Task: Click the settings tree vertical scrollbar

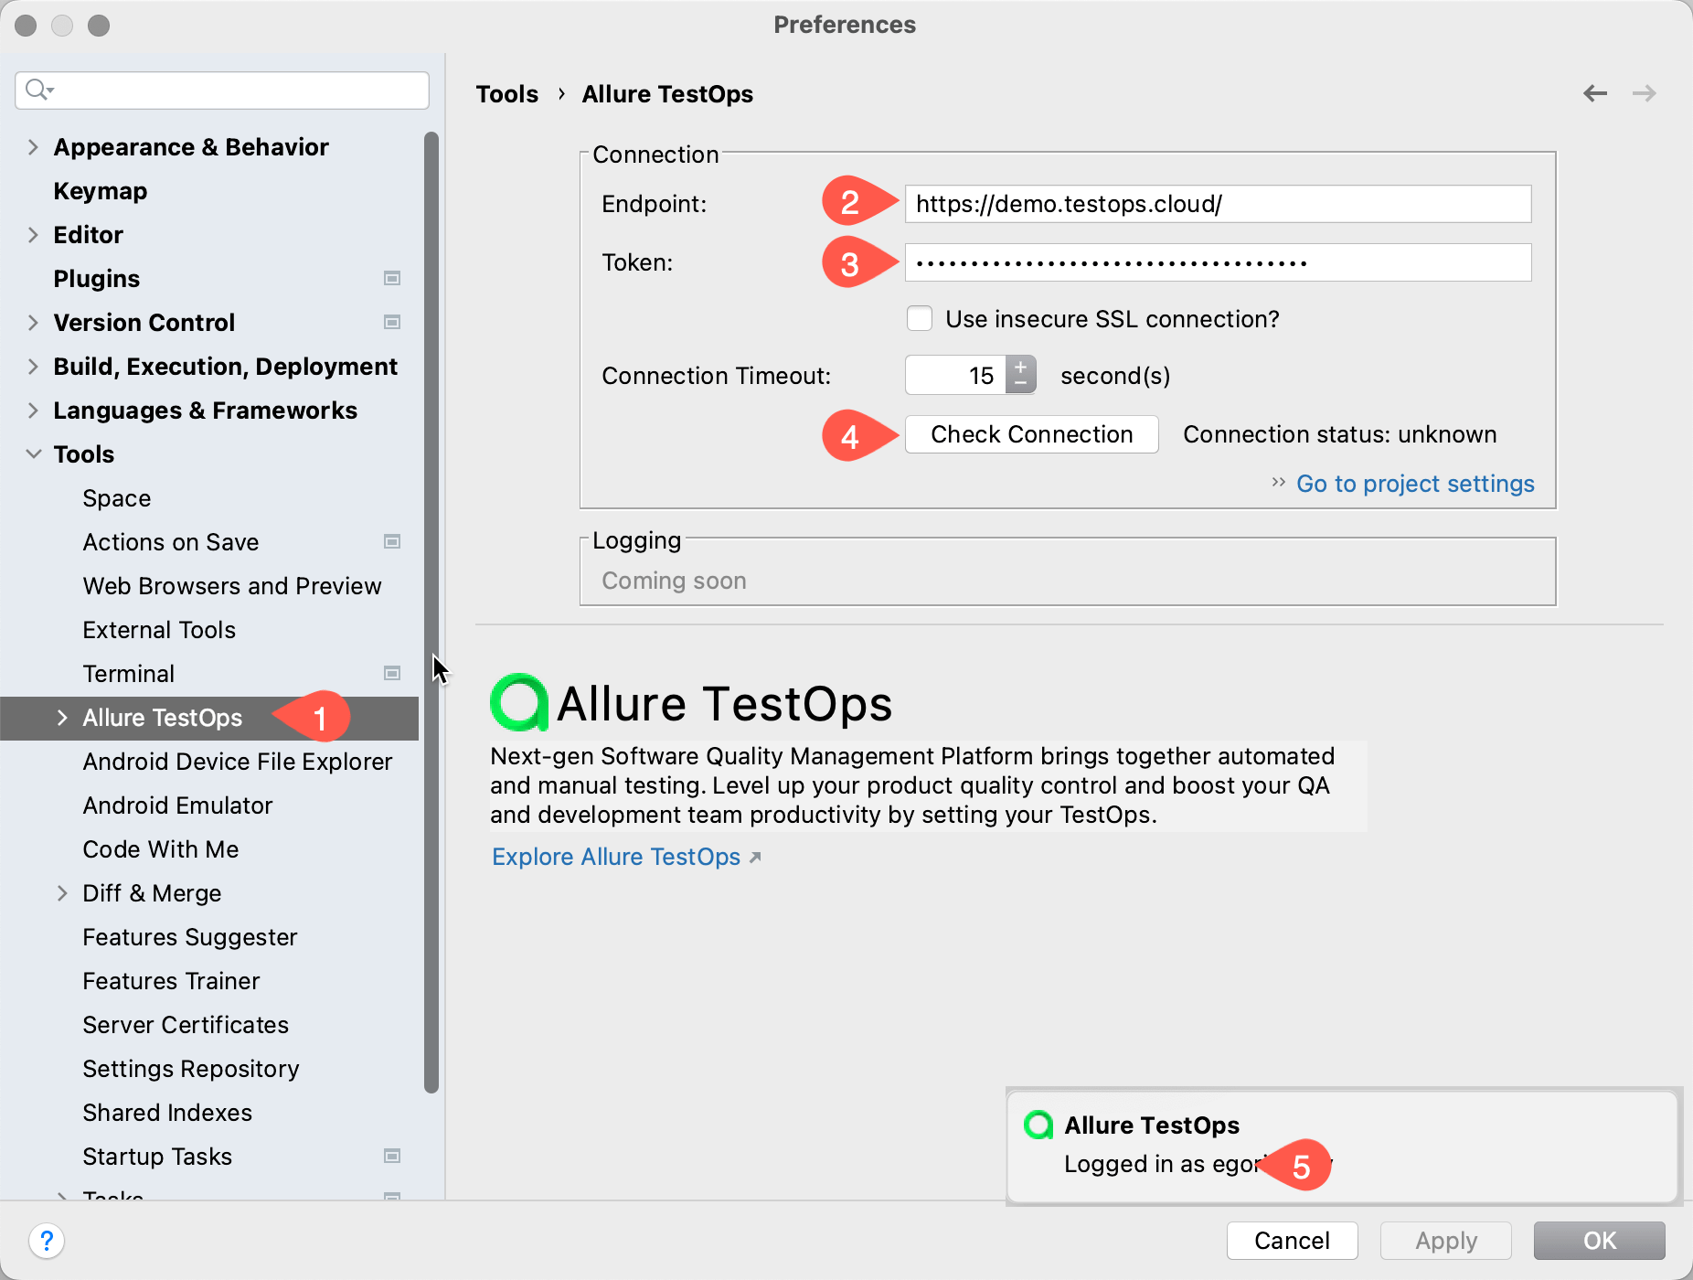Action: click(431, 613)
